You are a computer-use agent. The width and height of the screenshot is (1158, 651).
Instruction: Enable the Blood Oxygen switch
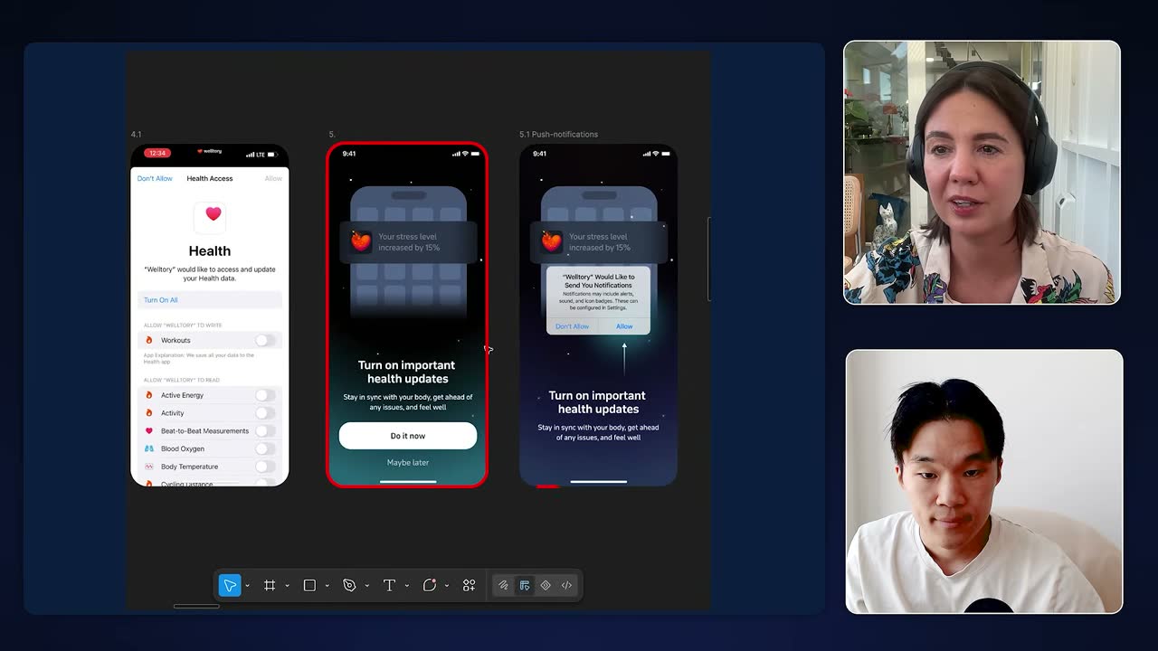[x=265, y=449]
